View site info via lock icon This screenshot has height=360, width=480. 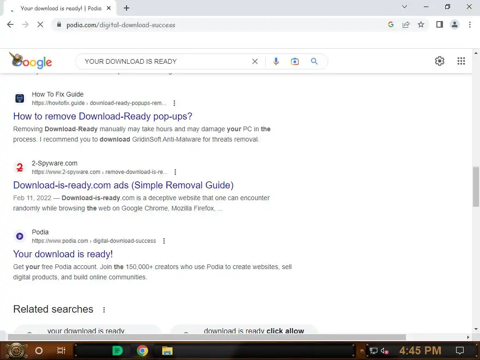pyautogui.click(x=59, y=25)
